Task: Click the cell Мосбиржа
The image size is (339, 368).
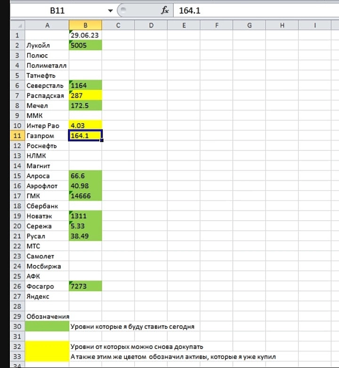Action: pos(47,266)
